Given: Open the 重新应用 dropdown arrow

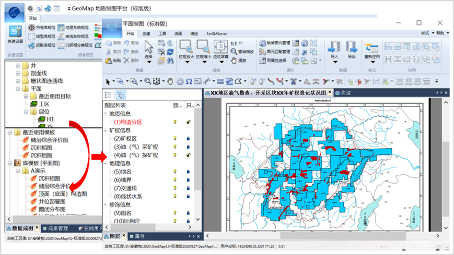Looking at the screenshot, I should pyautogui.click(x=372, y=62).
